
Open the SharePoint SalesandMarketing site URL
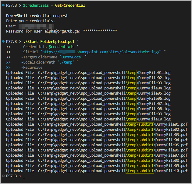101,52
